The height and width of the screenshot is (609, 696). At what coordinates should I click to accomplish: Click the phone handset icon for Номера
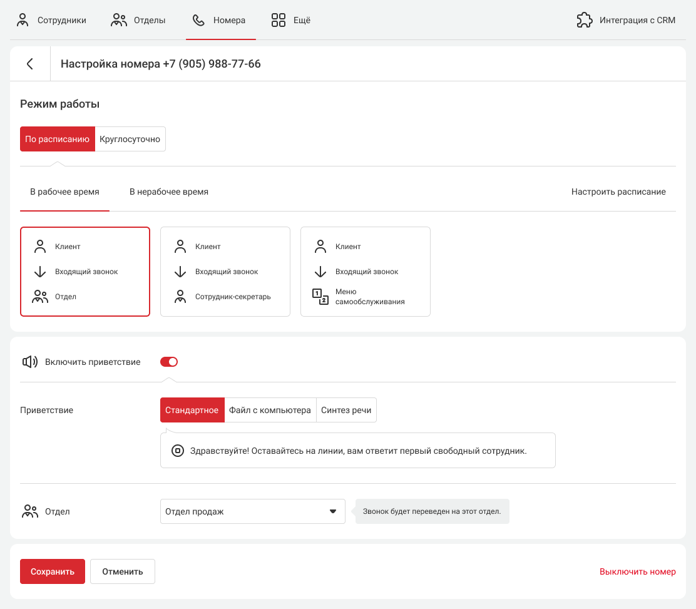point(198,20)
